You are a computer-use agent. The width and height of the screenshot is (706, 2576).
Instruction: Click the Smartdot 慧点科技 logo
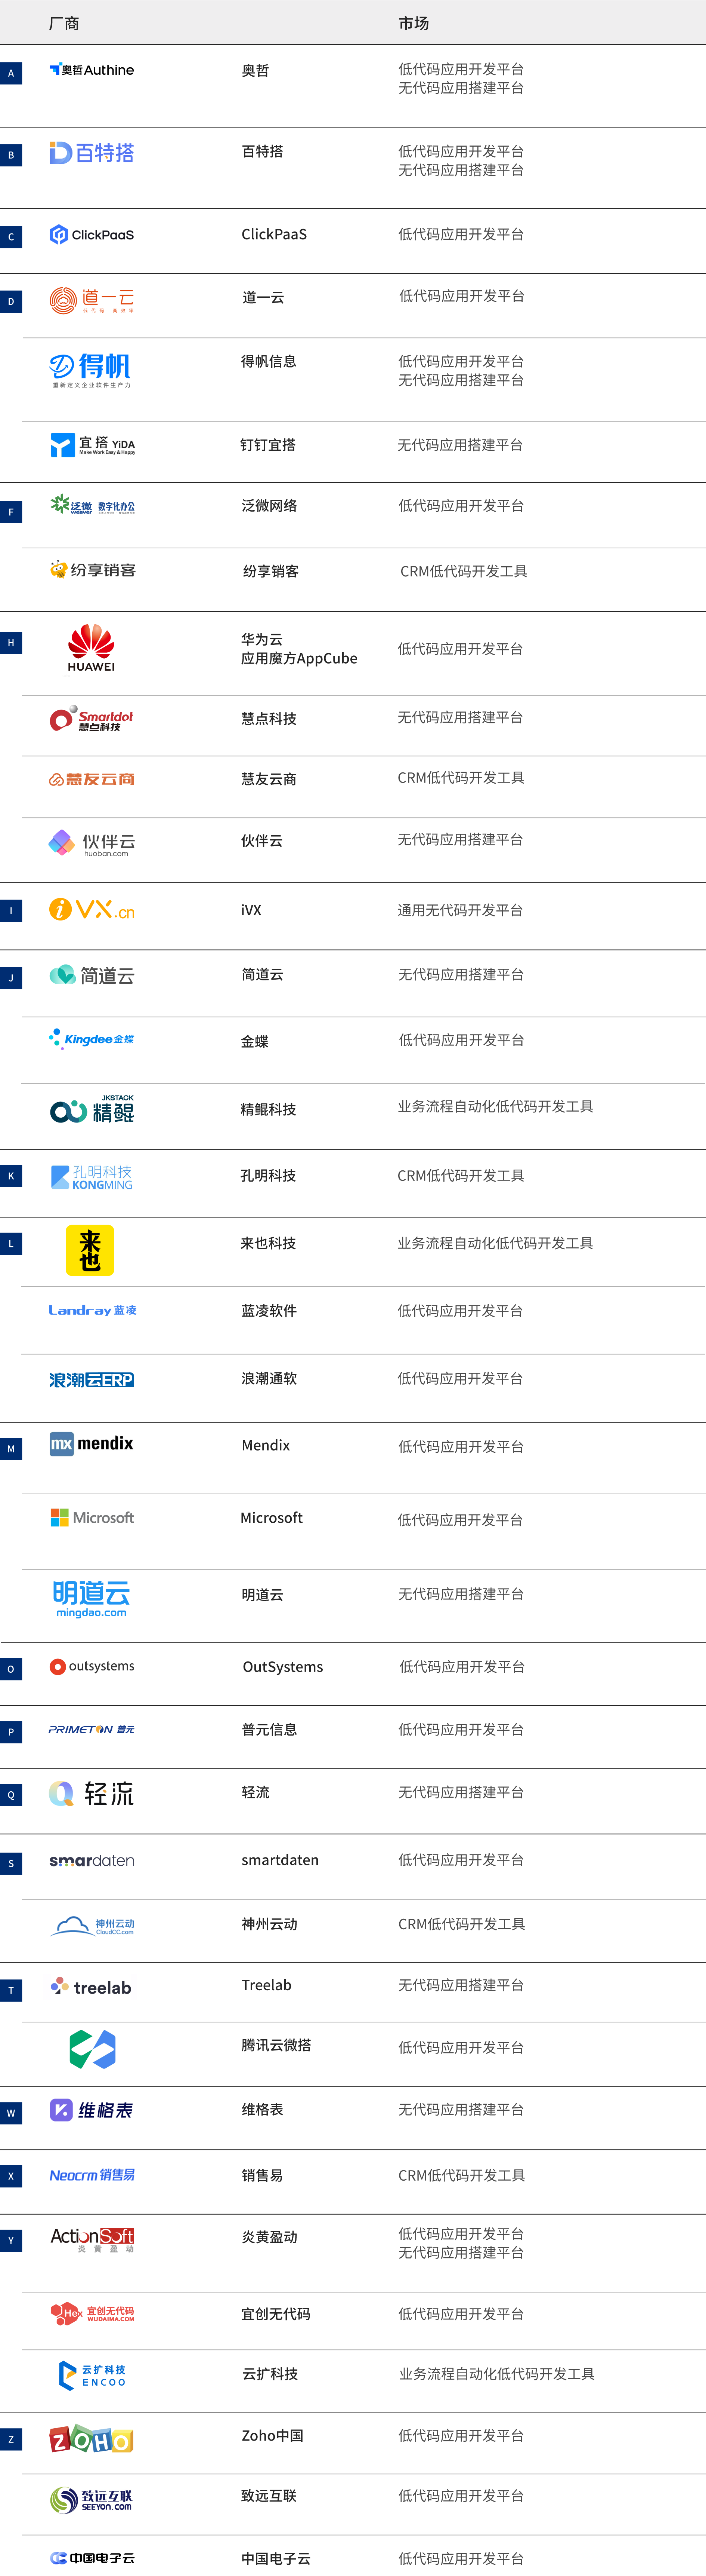point(92,718)
